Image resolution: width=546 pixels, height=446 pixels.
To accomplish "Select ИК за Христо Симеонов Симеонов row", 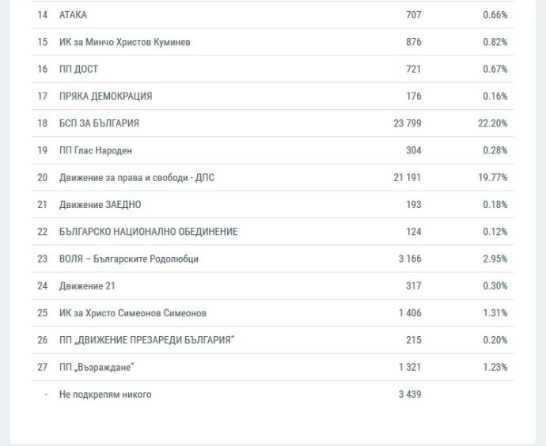I will tap(133, 313).
